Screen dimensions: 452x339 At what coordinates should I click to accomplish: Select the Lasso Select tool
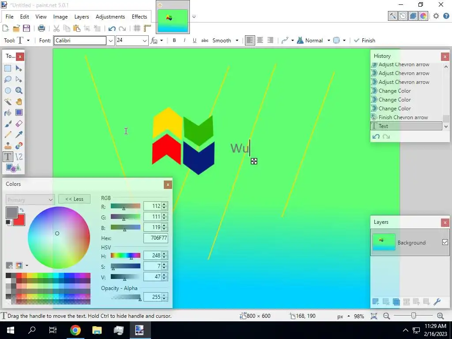pos(8,79)
